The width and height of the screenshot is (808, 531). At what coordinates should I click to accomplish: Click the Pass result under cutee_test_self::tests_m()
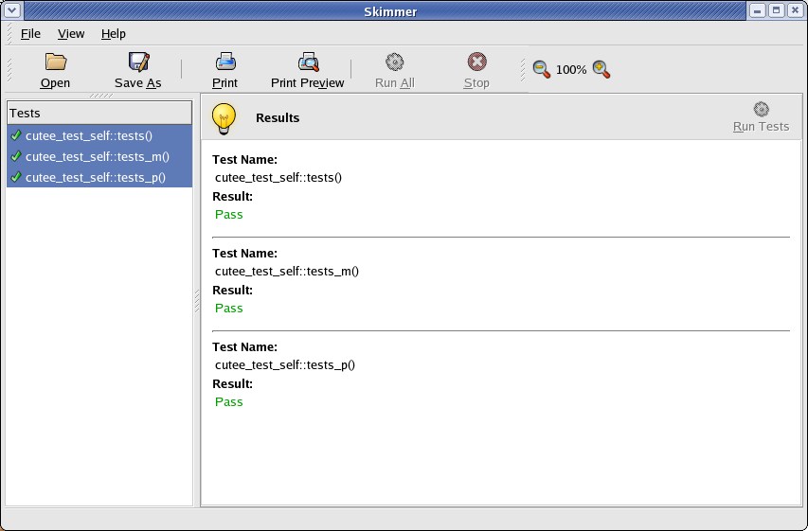click(x=229, y=308)
